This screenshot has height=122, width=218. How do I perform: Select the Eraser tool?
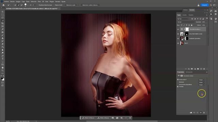click(2, 44)
